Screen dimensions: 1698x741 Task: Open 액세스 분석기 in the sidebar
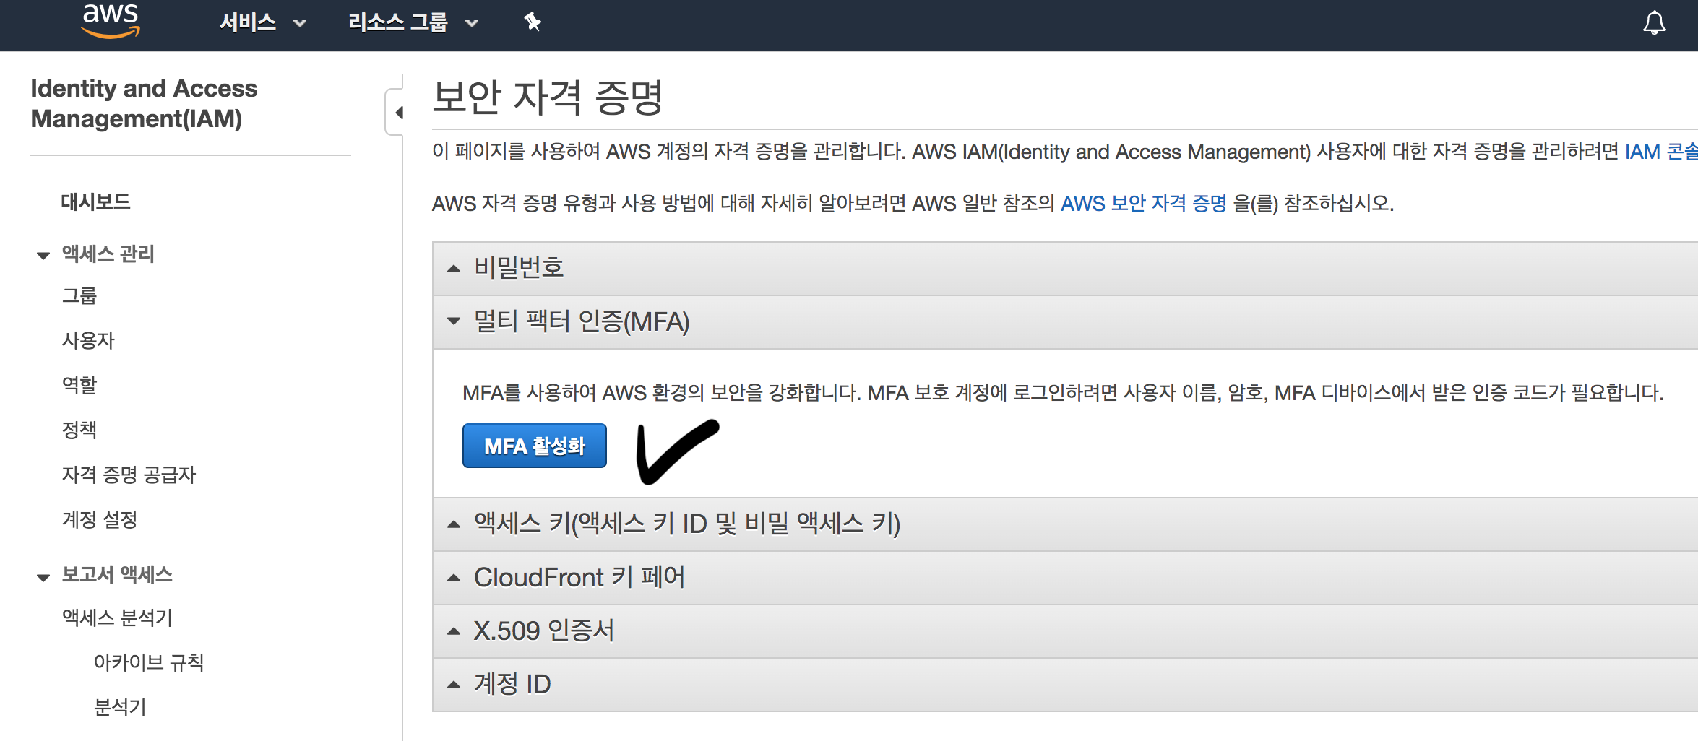click(x=117, y=617)
